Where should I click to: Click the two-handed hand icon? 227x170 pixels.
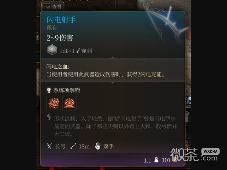[98, 146]
